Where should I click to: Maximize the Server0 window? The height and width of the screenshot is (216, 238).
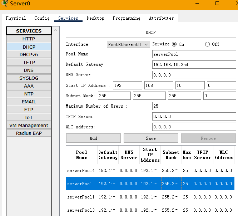217,3
